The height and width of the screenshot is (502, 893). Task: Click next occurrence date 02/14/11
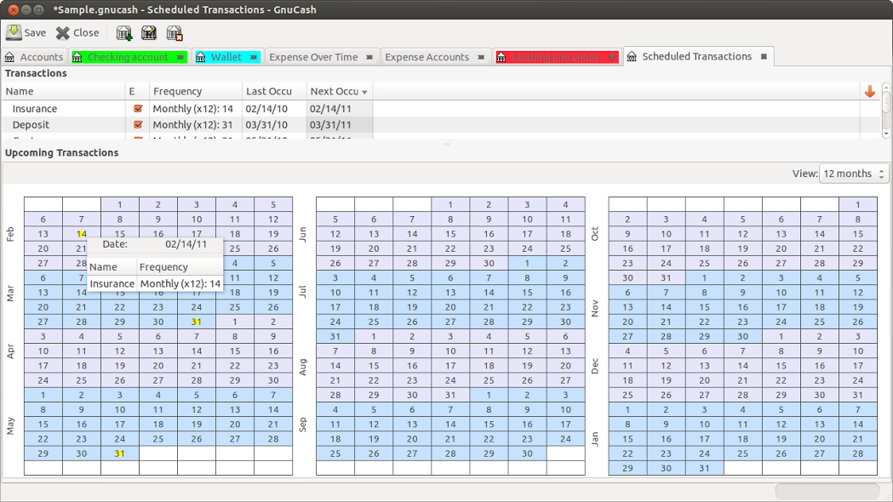click(330, 109)
